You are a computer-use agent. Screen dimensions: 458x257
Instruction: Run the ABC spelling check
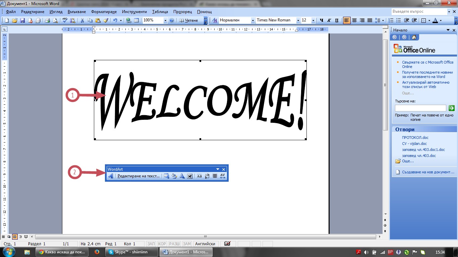pyautogui.click(x=64, y=20)
